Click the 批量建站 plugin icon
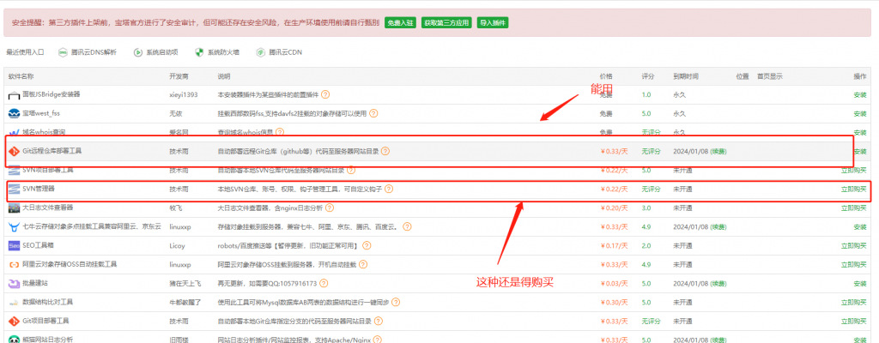This screenshot has height=343, width=879. 14,283
